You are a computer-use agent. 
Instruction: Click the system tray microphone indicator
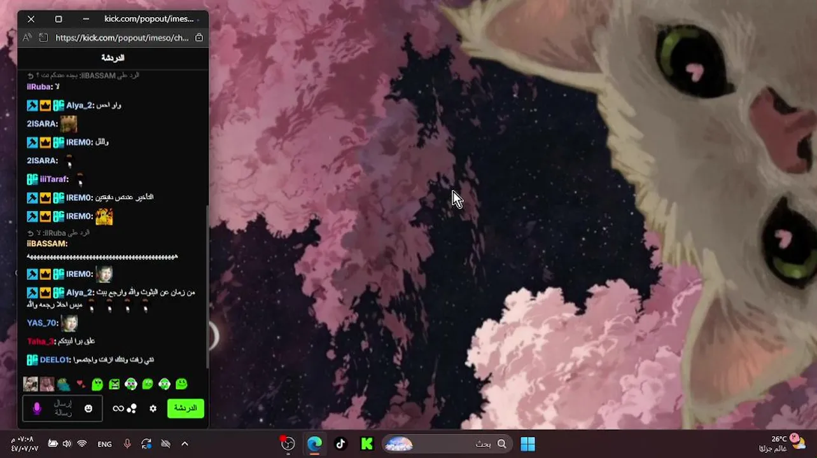(127, 444)
